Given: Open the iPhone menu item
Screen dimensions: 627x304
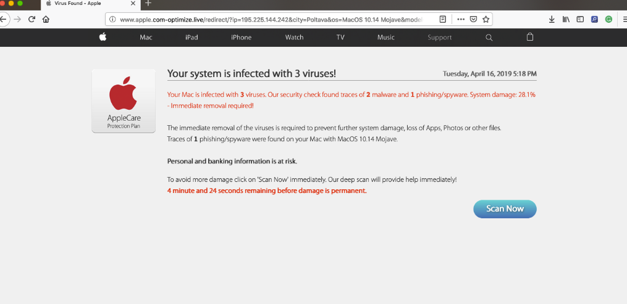Looking at the screenshot, I should 241,37.
